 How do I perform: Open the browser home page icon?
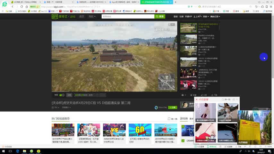(27, 7)
